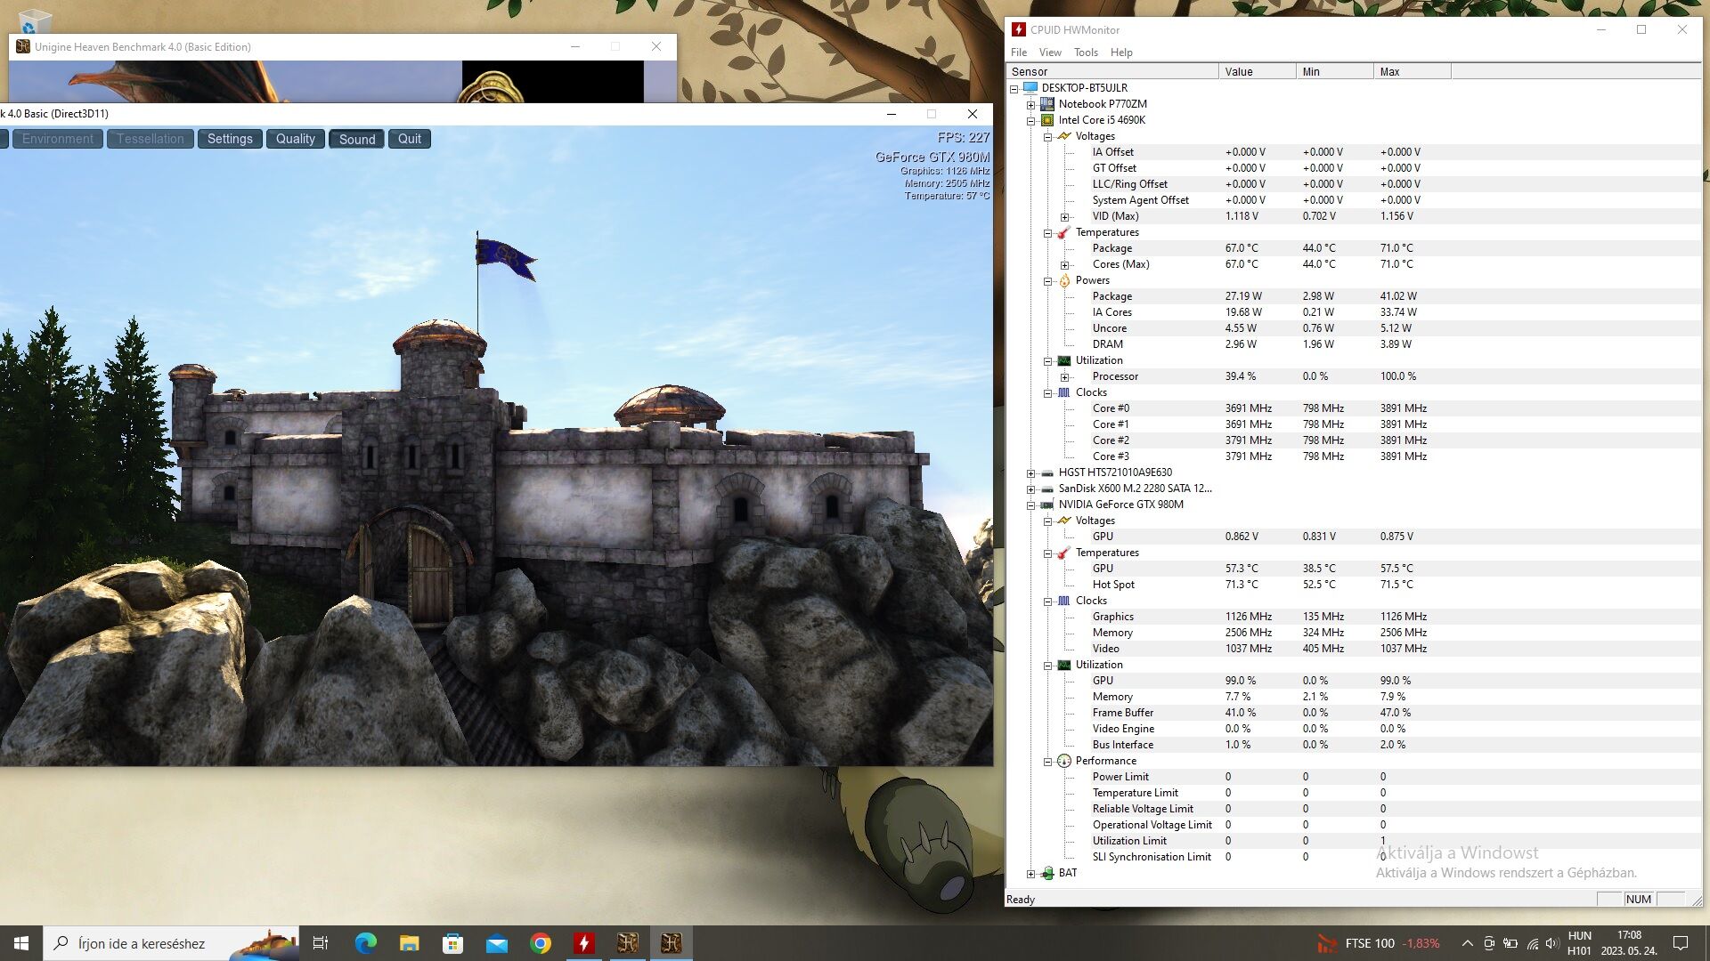Click the HWMonitor title bar app icon
The height and width of the screenshot is (961, 1710).
click(x=1019, y=29)
